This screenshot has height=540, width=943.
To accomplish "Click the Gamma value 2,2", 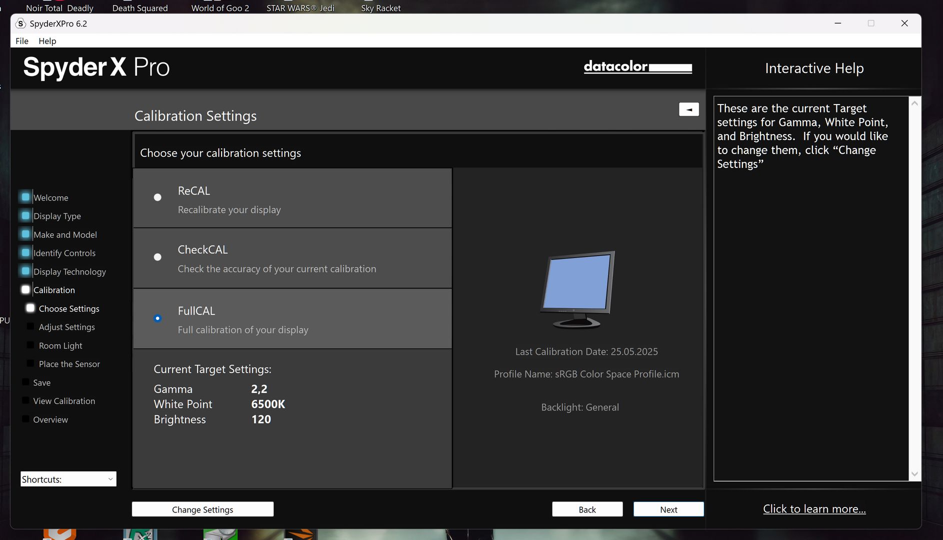I will pos(259,389).
